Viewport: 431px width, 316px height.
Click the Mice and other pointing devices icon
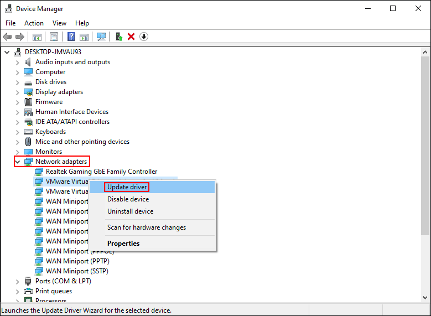28,142
